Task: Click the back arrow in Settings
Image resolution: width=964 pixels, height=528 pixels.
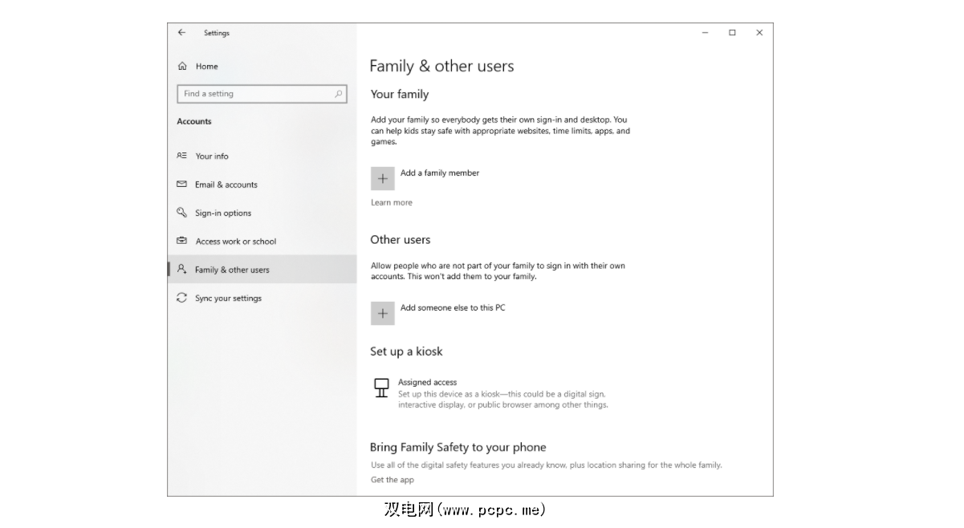Action: coord(181,33)
